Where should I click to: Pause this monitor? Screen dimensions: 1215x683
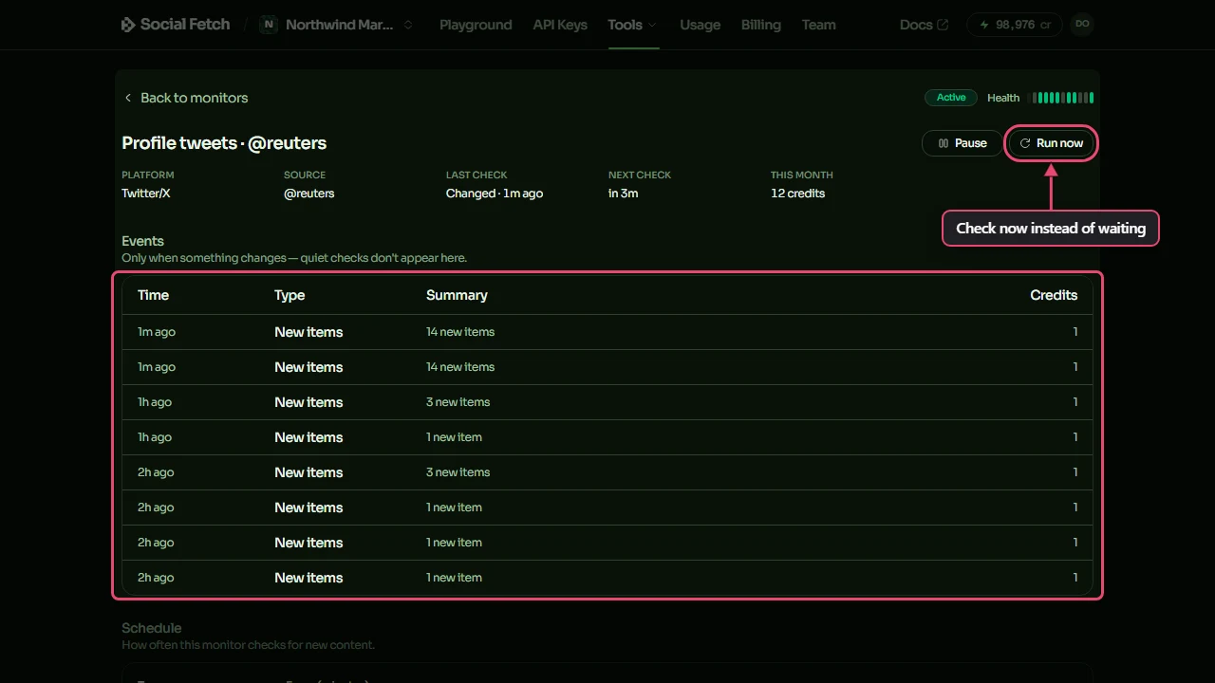pyautogui.click(x=962, y=143)
